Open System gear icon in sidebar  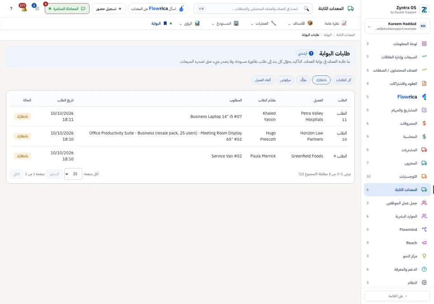coord(424,282)
